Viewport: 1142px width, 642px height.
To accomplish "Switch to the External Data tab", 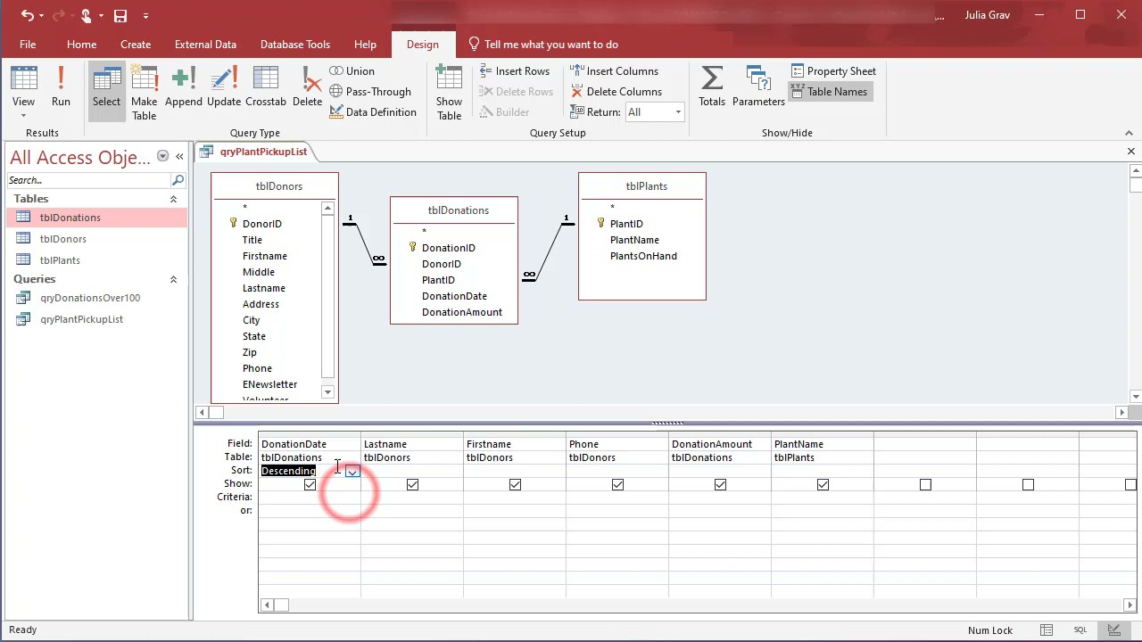I will point(205,45).
